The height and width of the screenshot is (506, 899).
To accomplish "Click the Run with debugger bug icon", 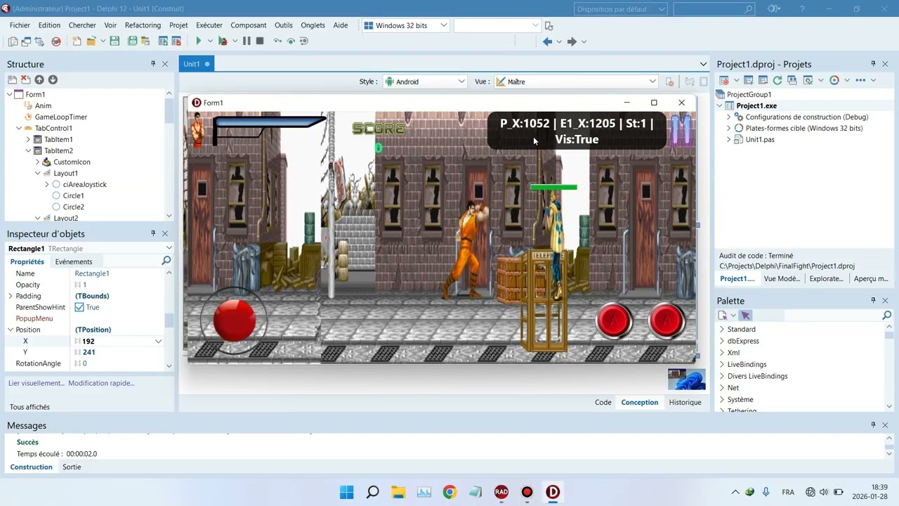I will tap(223, 41).
